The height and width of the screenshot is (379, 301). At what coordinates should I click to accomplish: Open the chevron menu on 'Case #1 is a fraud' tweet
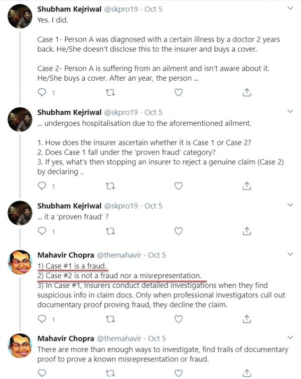coord(290,255)
